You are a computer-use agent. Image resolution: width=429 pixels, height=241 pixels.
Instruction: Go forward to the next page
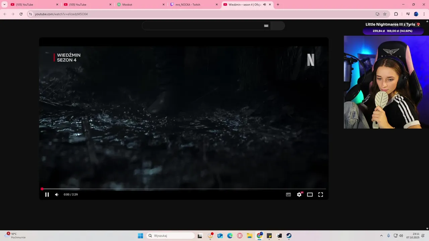tap(13, 14)
